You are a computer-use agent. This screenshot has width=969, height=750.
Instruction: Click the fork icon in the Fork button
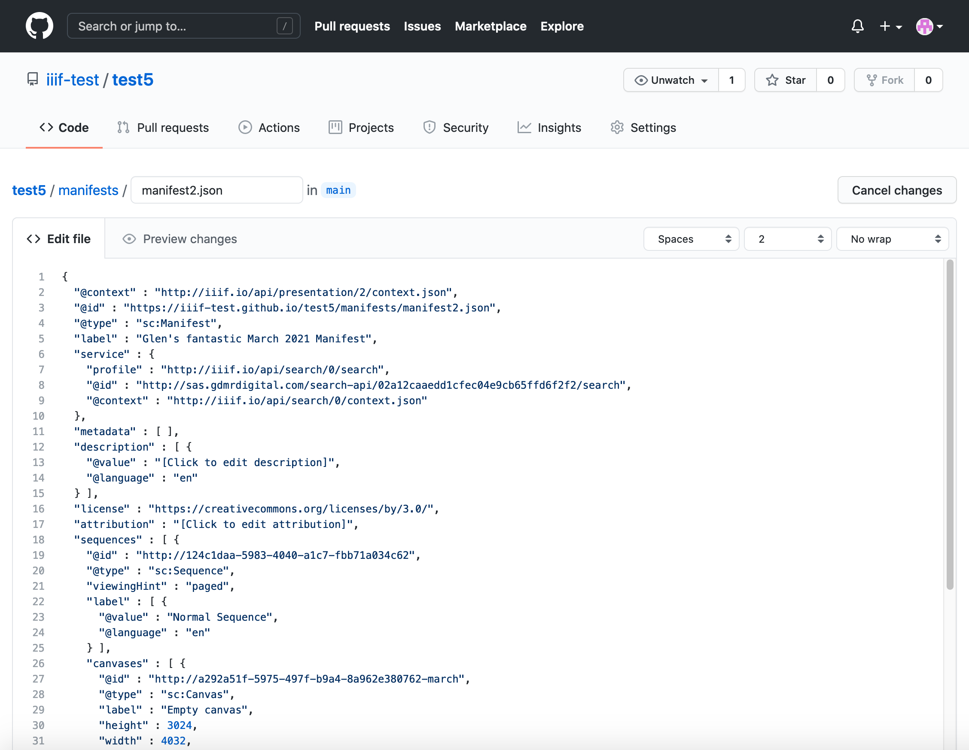pyautogui.click(x=872, y=80)
